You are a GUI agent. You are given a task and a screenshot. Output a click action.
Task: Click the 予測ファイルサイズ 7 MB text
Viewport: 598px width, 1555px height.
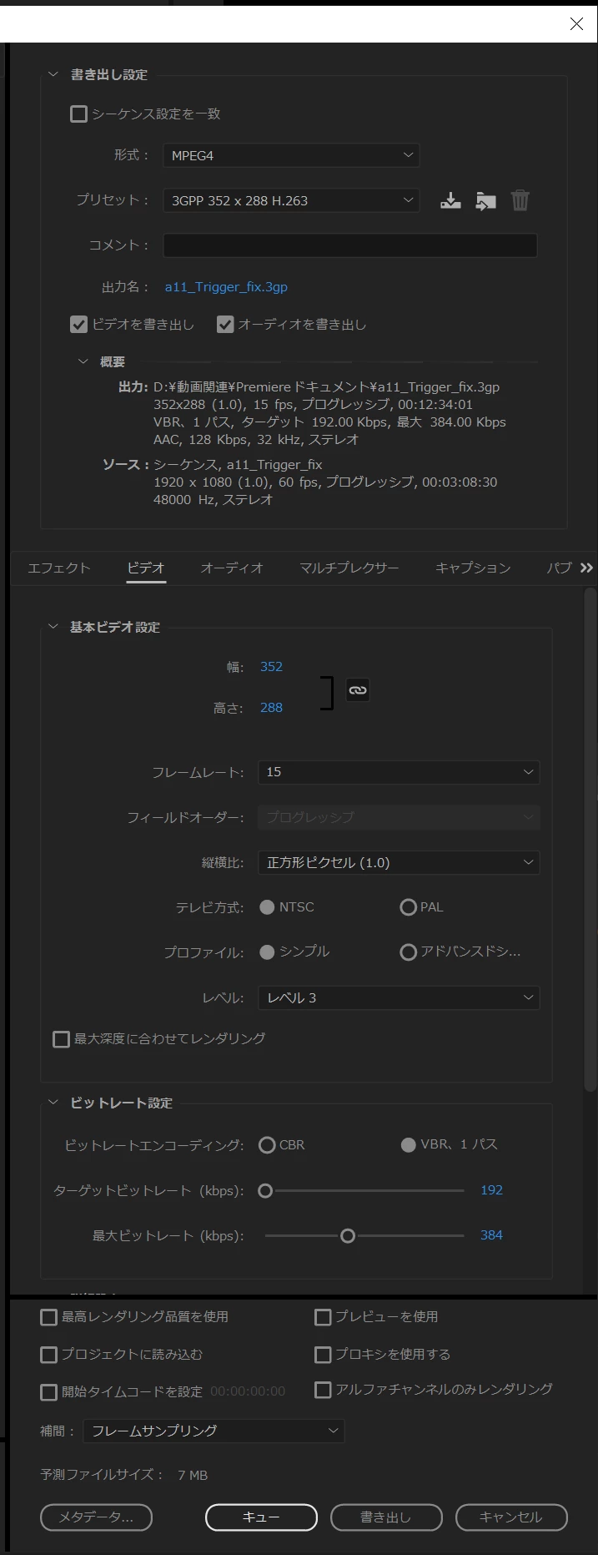click(124, 1475)
